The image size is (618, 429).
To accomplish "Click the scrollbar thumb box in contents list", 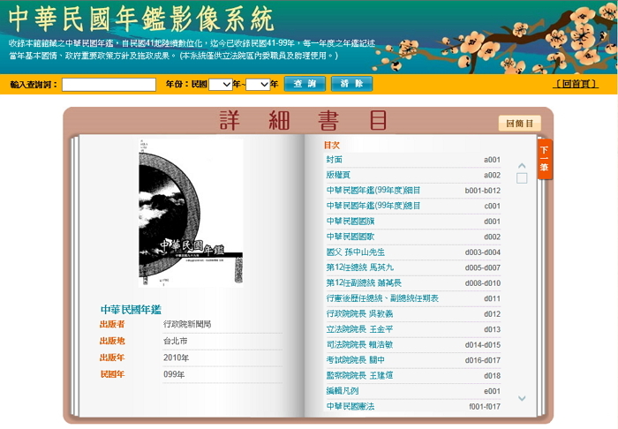I will (522, 178).
